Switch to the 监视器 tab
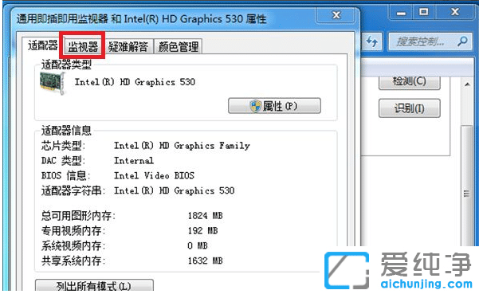 pos(82,46)
